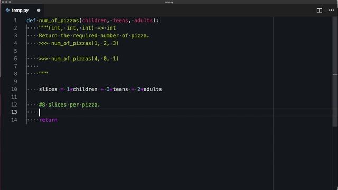Click the 'return' keyword on line 14
Viewport: 338px width, 190px height.
pyautogui.click(x=48, y=120)
